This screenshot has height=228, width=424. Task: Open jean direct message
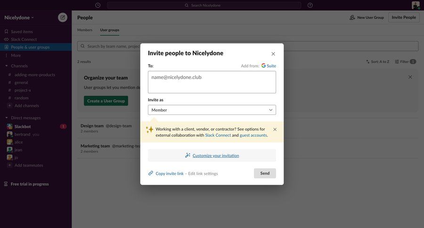pos(18,150)
